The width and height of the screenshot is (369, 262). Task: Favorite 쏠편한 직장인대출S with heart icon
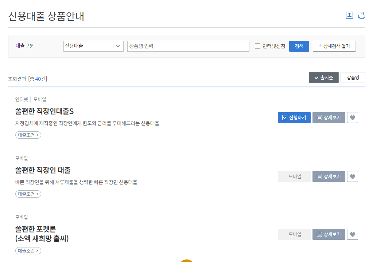click(353, 118)
